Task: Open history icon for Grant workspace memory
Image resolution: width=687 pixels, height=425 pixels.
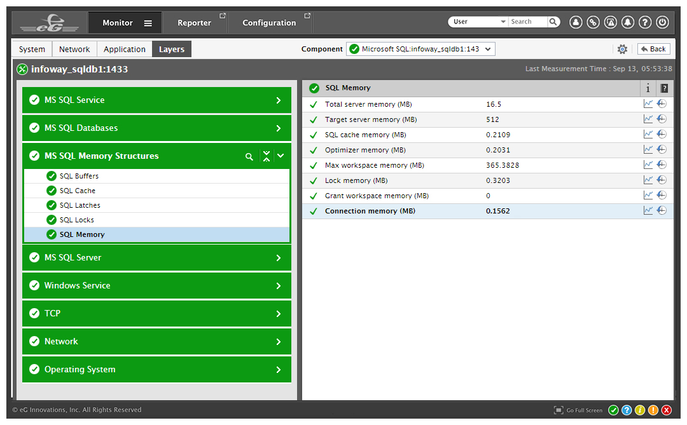Action: click(662, 195)
